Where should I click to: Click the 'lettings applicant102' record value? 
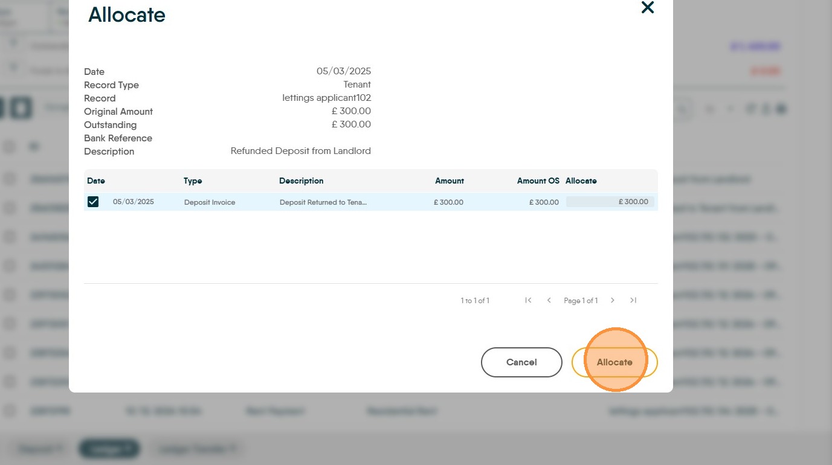tap(327, 98)
